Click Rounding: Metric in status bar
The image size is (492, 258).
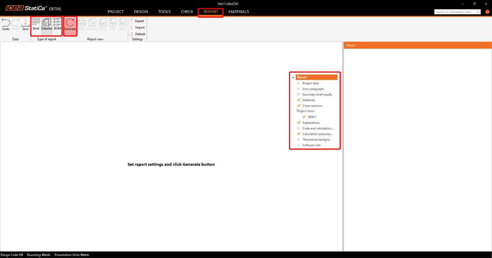coord(39,255)
